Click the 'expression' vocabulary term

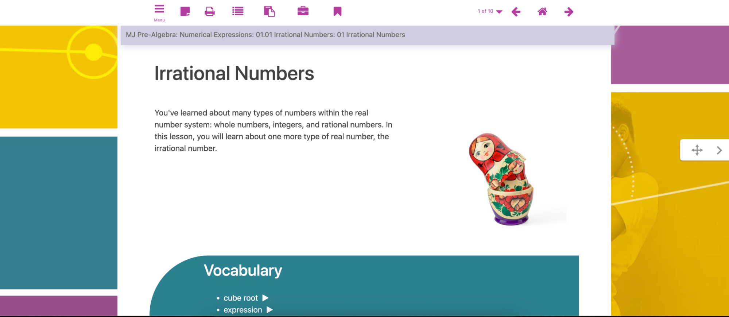point(243,310)
